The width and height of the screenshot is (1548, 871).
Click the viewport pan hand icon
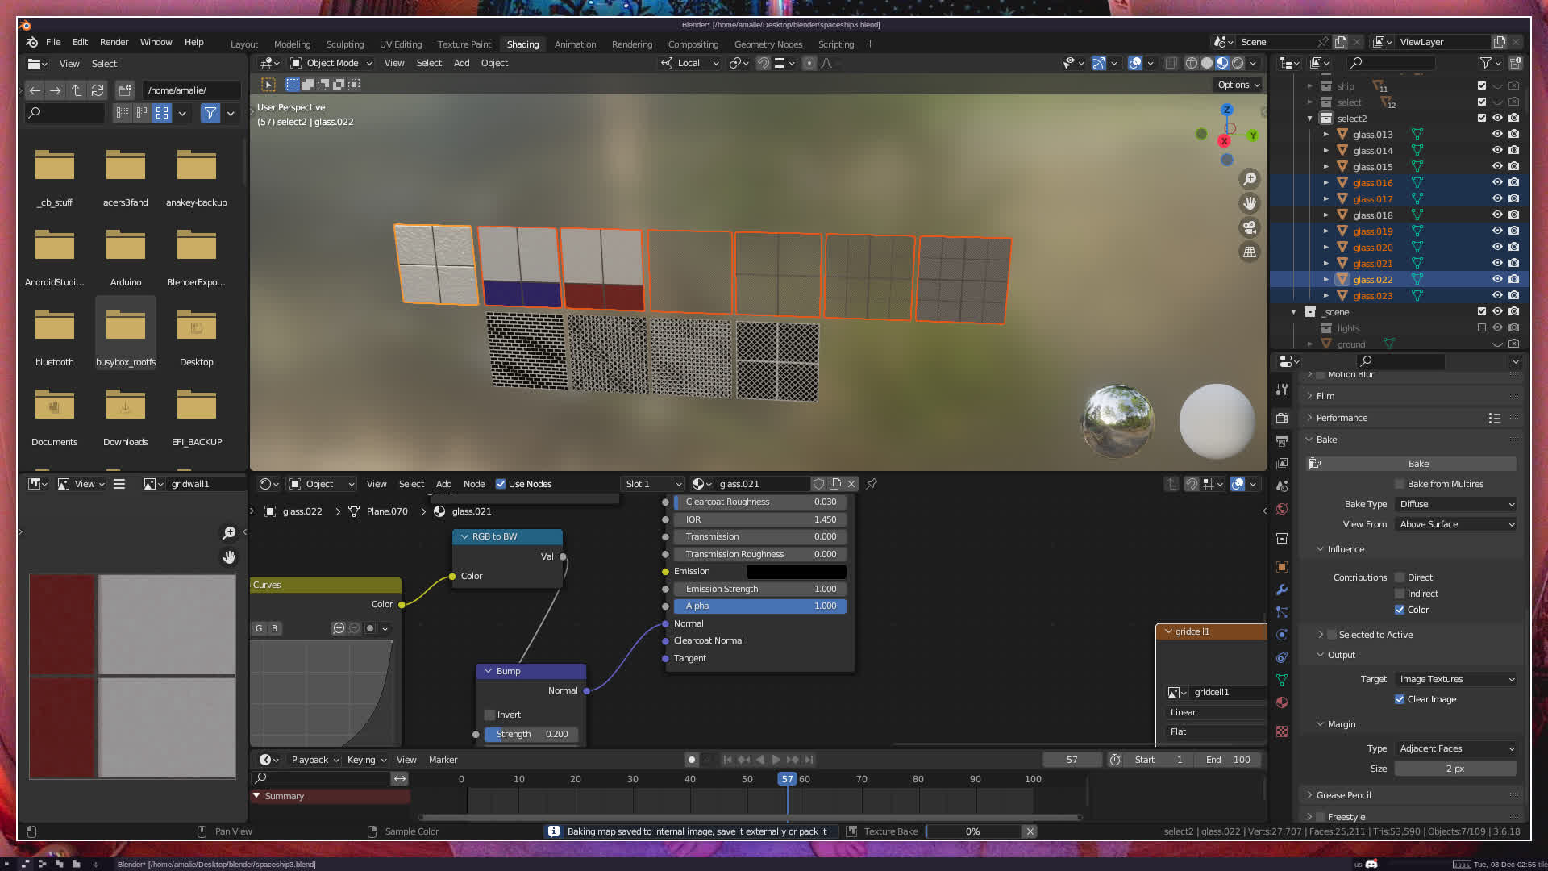[x=1250, y=203]
